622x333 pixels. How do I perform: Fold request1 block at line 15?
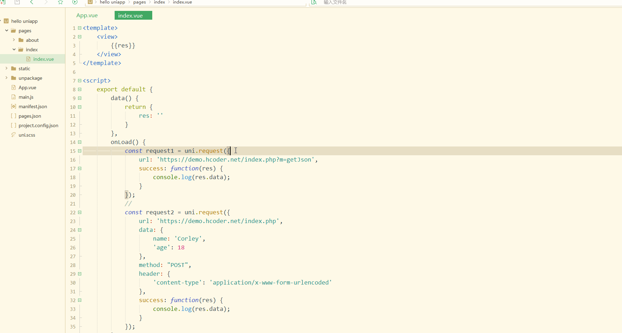click(x=80, y=151)
